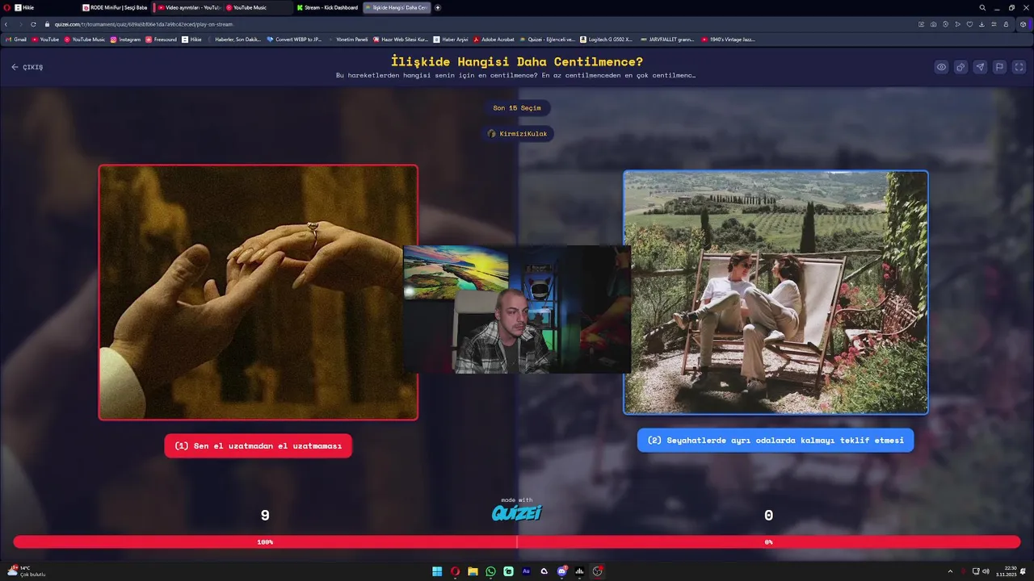Image resolution: width=1034 pixels, height=581 pixels.
Task: Open the Adobe Acrobat bookmark
Action: [x=494, y=39]
